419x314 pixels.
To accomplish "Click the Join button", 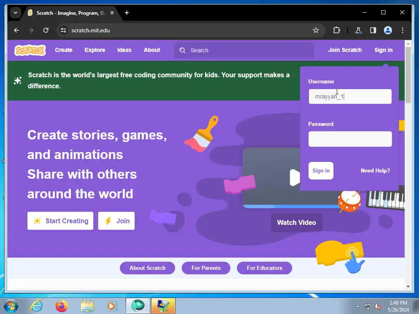I will click(x=116, y=221).
